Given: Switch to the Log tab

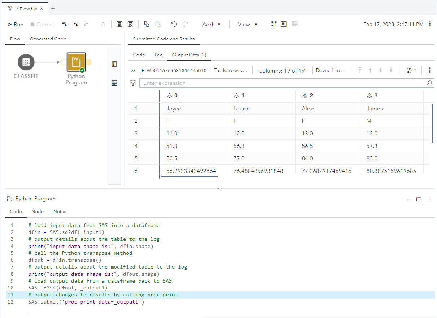Looking at the screenshot, I should [158, 55].
